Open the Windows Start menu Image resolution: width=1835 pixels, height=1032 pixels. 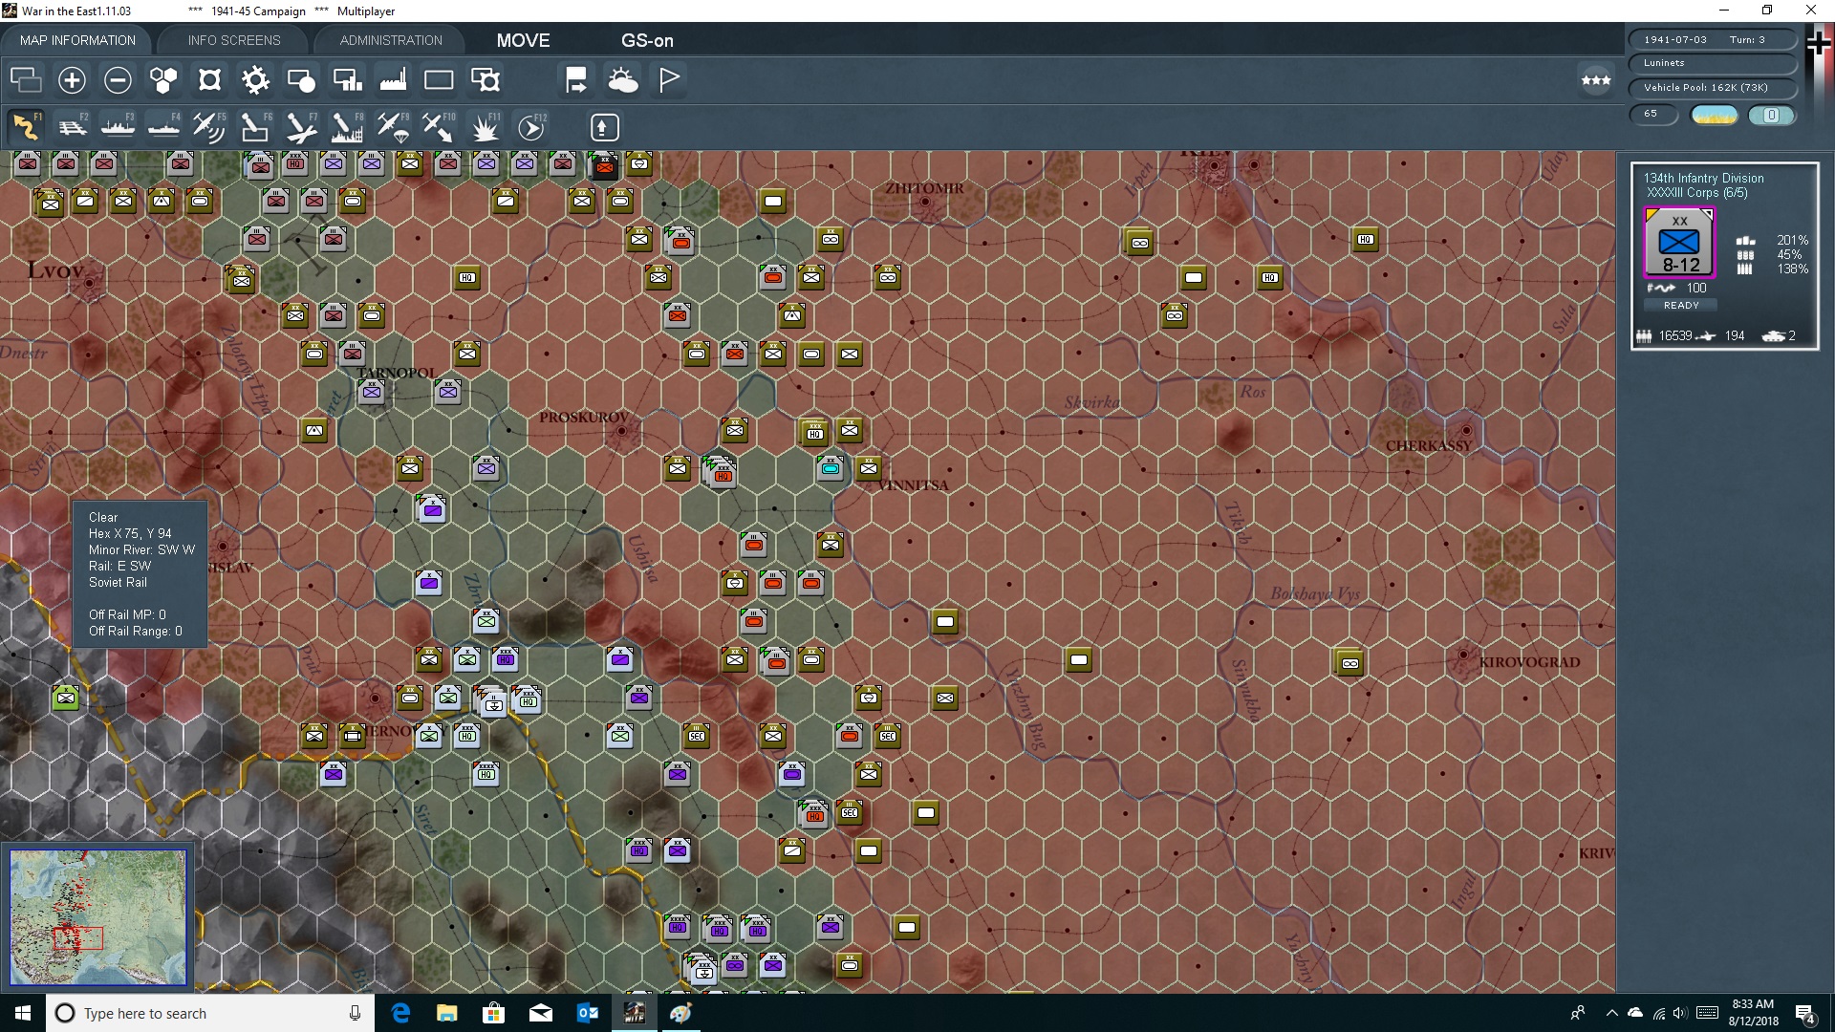point(23,1013)
